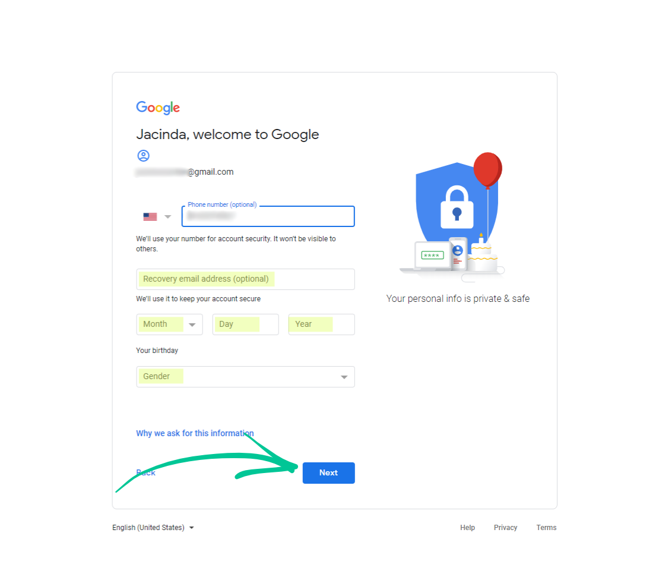The image size is (662, 580).
Task: Open Why we ask for this information
Action: pyautogui.click(x=195, y=433)
